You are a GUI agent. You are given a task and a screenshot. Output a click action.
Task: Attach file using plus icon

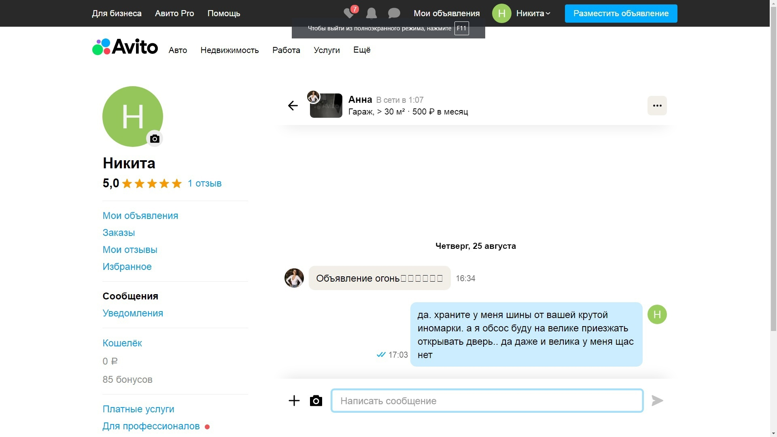[294, 401]
